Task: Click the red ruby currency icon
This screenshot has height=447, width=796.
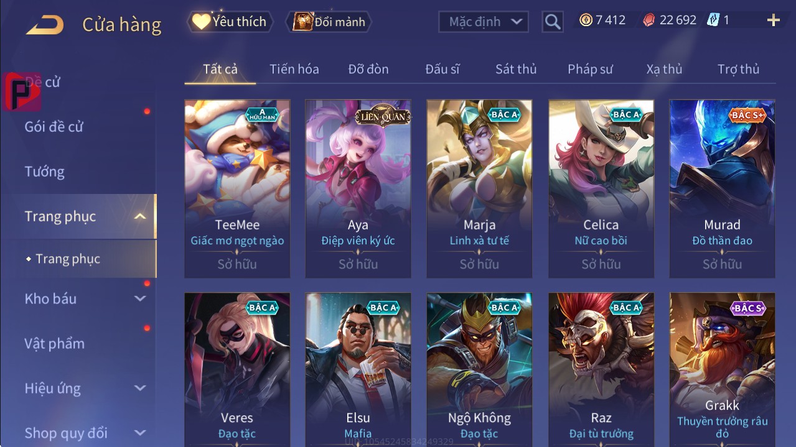Action: [649, 20]
